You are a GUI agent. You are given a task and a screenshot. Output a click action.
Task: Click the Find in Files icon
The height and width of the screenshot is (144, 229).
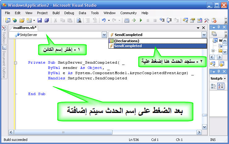79,20
